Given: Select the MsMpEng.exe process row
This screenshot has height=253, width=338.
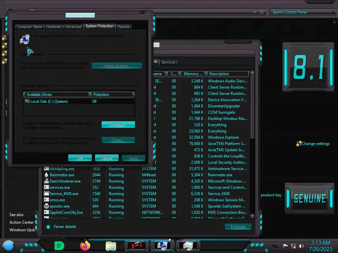Looking at the screenshot, I should [x=147, y=169].
